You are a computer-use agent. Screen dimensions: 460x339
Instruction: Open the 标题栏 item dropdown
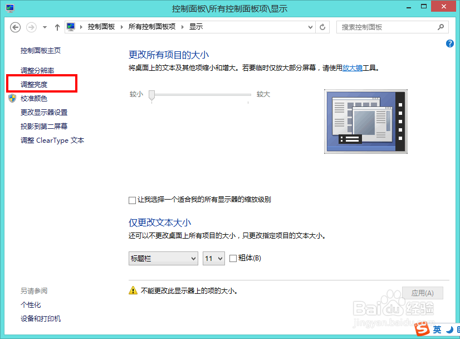pos(163,259)
